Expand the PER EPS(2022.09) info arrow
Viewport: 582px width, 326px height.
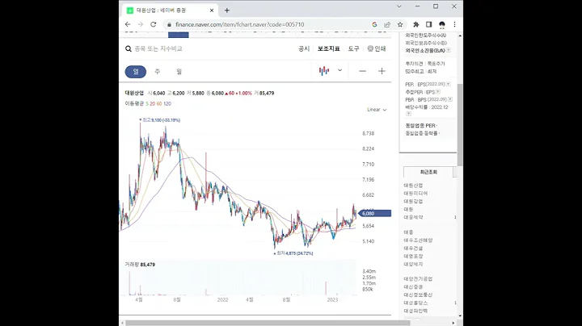(x=448, y=85)
